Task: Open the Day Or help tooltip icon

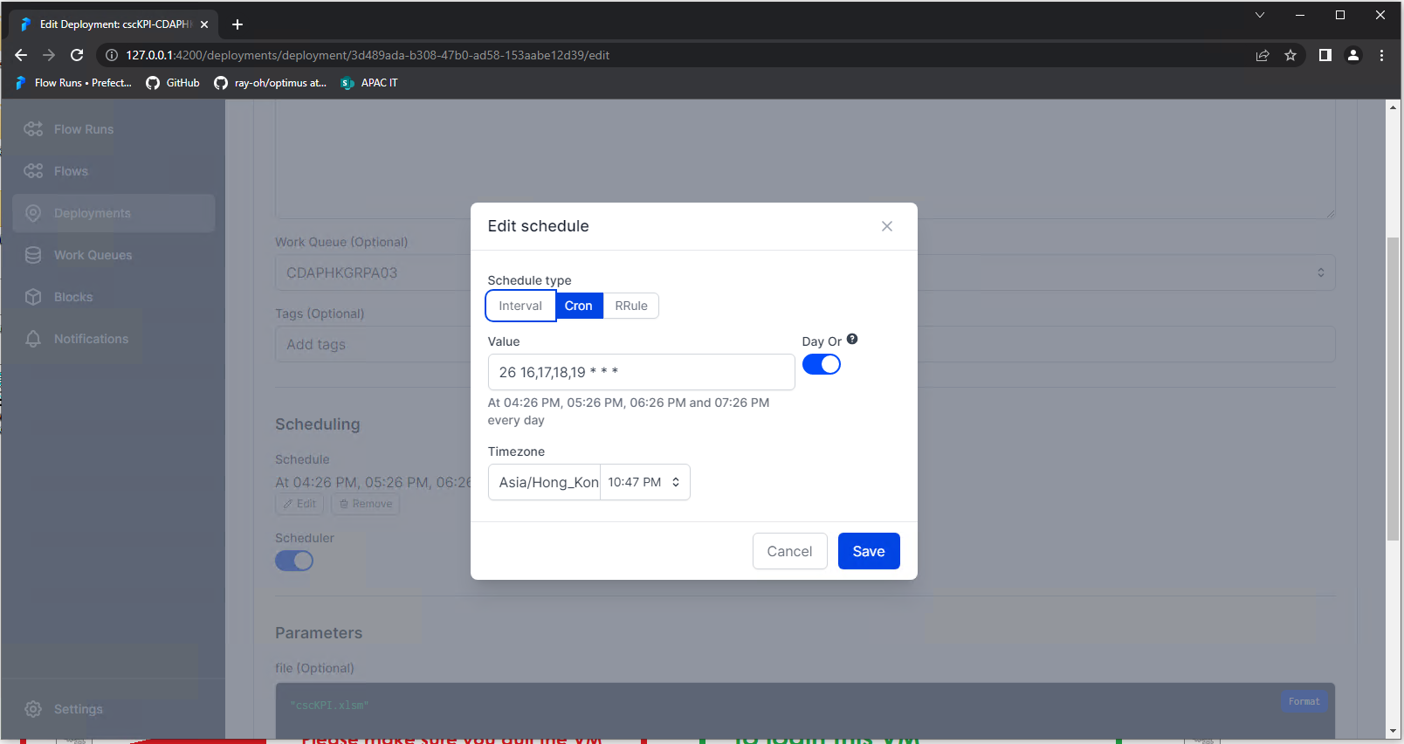Action: (x=852, y=340)
